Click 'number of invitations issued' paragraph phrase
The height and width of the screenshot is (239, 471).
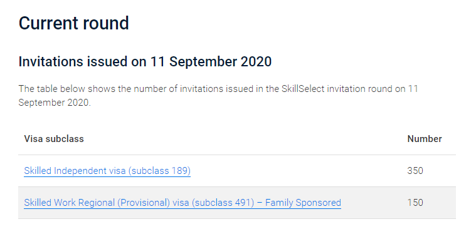click(194, 89)
